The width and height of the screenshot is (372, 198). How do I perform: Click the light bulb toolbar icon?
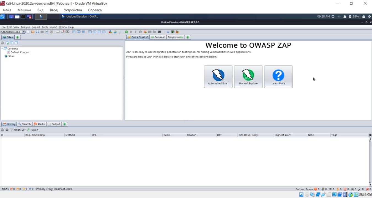tap(120, 32)
